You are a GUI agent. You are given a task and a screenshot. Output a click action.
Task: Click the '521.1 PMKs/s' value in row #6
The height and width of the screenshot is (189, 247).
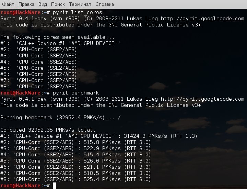(102, 167)
